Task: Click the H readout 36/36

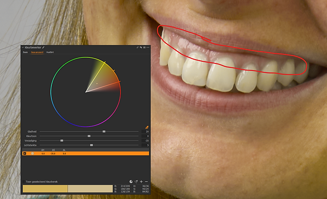Action: 145,186
